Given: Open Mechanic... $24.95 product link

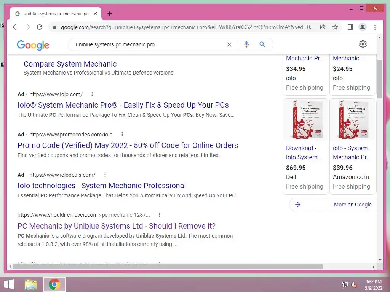Looking at the screenshot, I should 348,58.
